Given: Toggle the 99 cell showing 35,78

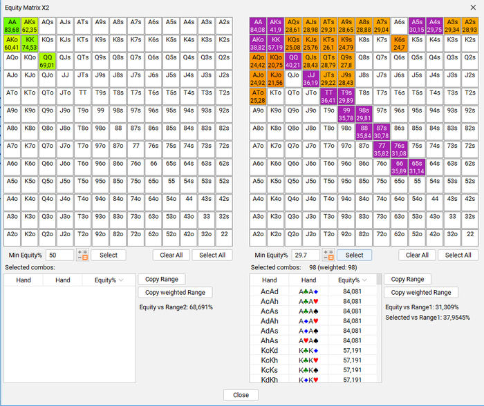Looking at the screenshot, I should pos(346,114).
